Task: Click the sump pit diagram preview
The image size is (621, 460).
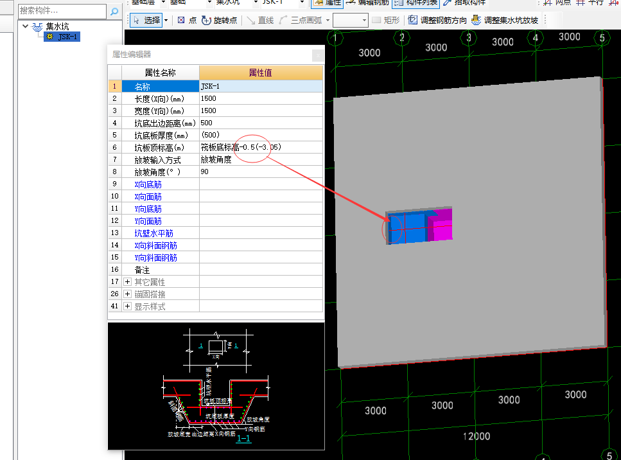Action: (216, 386)
